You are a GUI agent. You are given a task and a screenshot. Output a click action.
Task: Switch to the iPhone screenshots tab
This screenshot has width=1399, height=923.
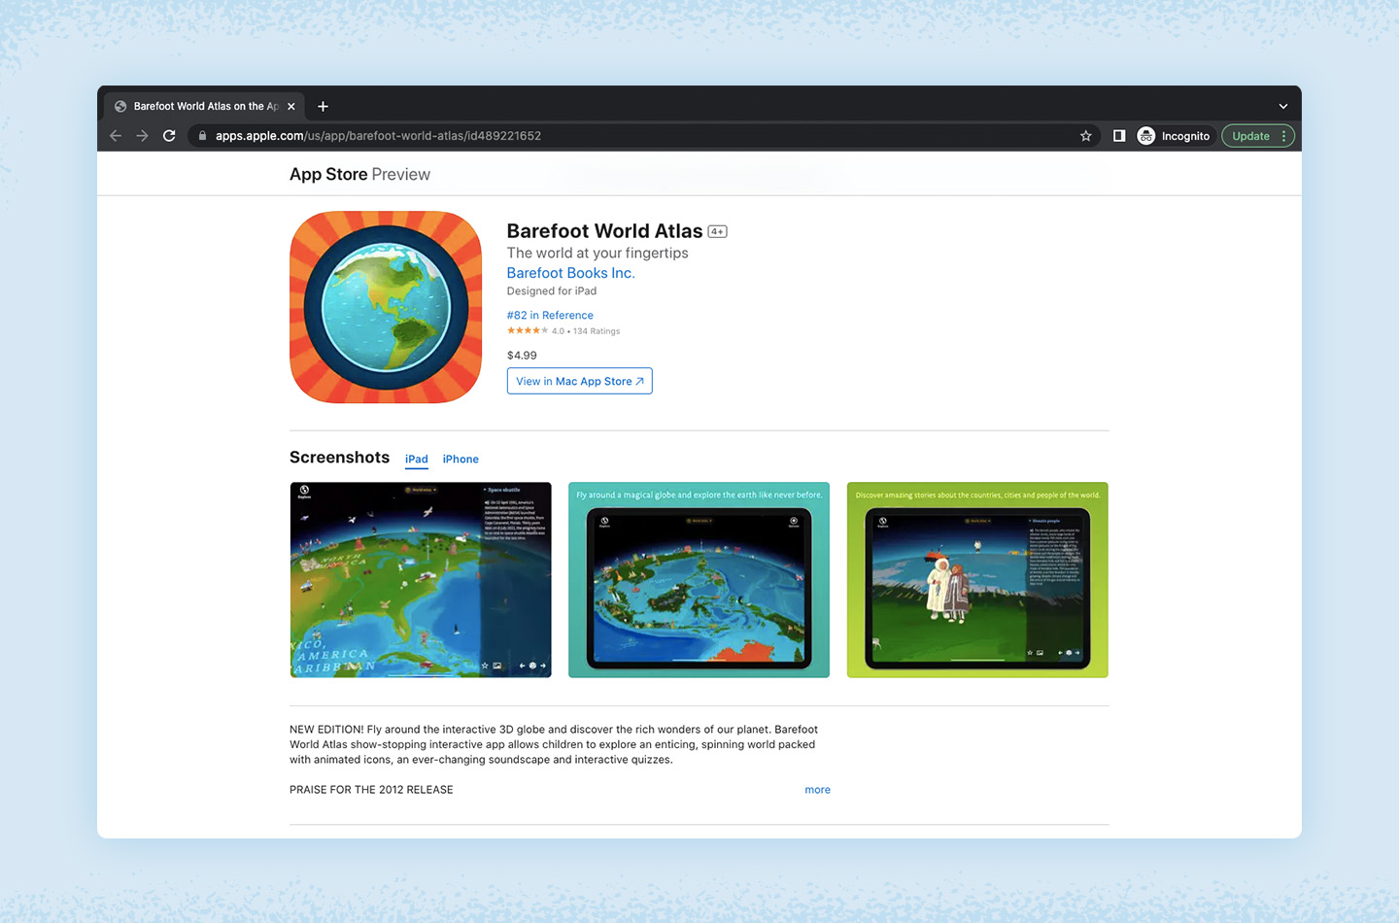(x=461, y=459)
